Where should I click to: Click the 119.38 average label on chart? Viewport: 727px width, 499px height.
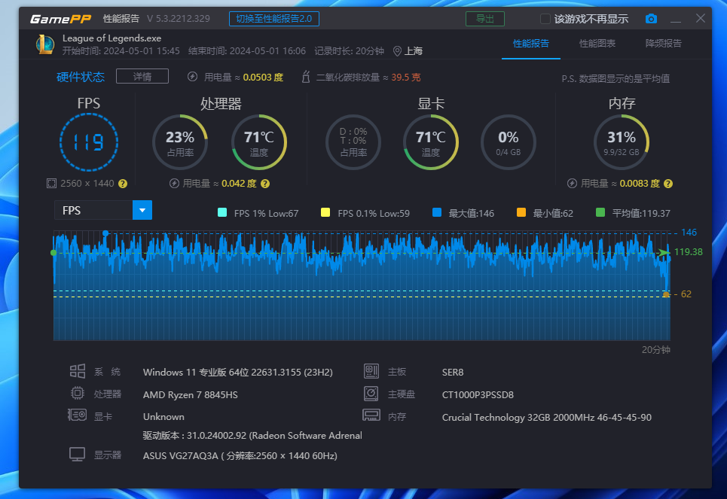click(x=688, y=252)
